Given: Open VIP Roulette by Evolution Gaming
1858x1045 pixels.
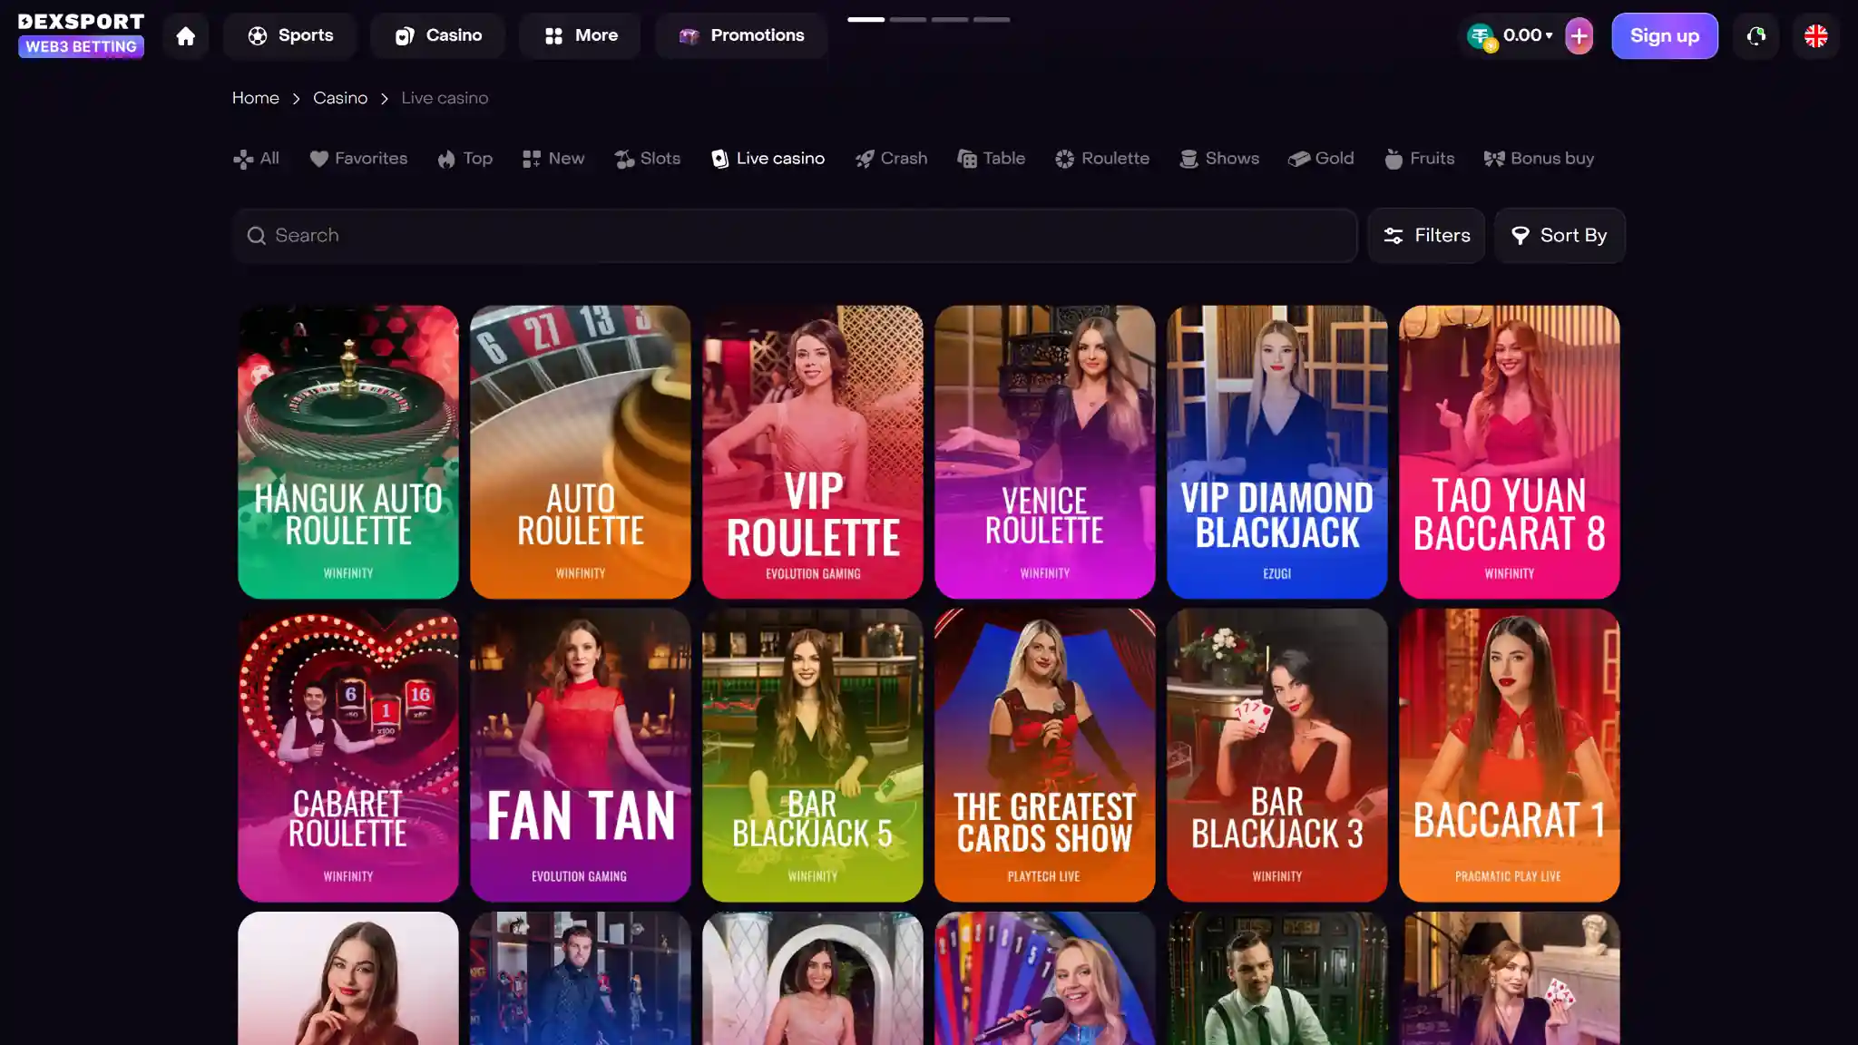Looking at the screenshot, I should pyautogui.click(x=813, y=452).
